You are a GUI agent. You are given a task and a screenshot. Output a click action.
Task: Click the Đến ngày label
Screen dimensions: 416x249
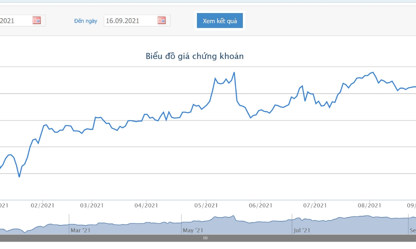[86, 21]
